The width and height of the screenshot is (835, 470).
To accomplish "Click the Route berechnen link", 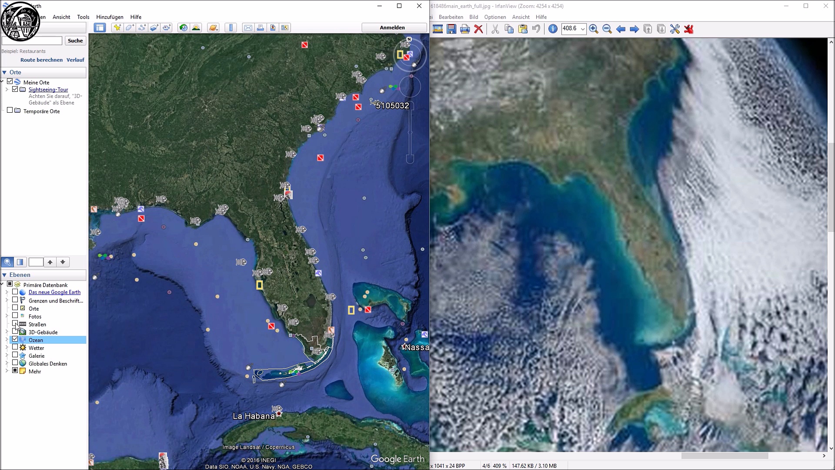I will click(x=41, y=60).
